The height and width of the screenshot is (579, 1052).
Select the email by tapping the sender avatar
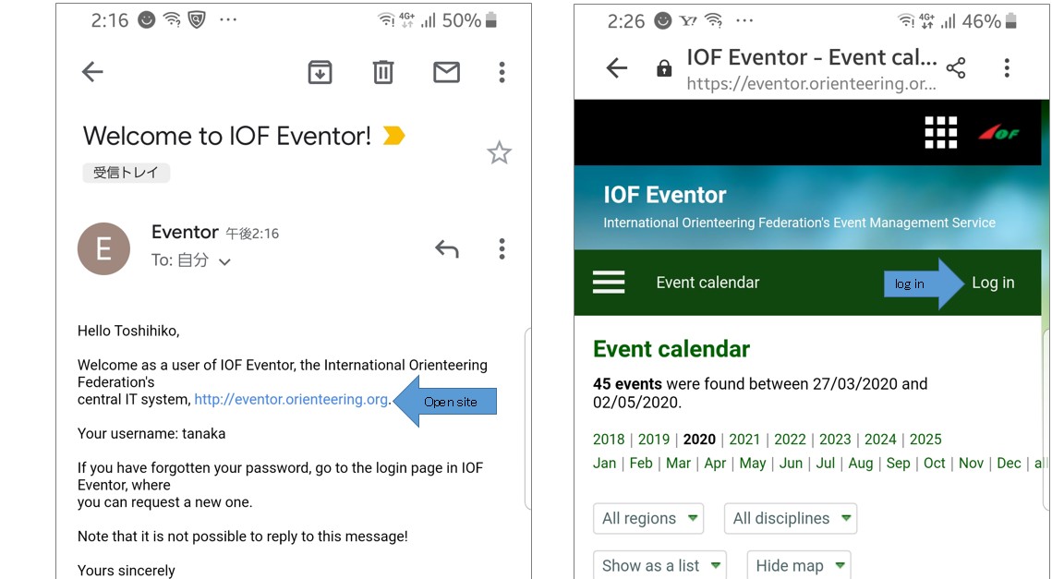click(103, 248)
